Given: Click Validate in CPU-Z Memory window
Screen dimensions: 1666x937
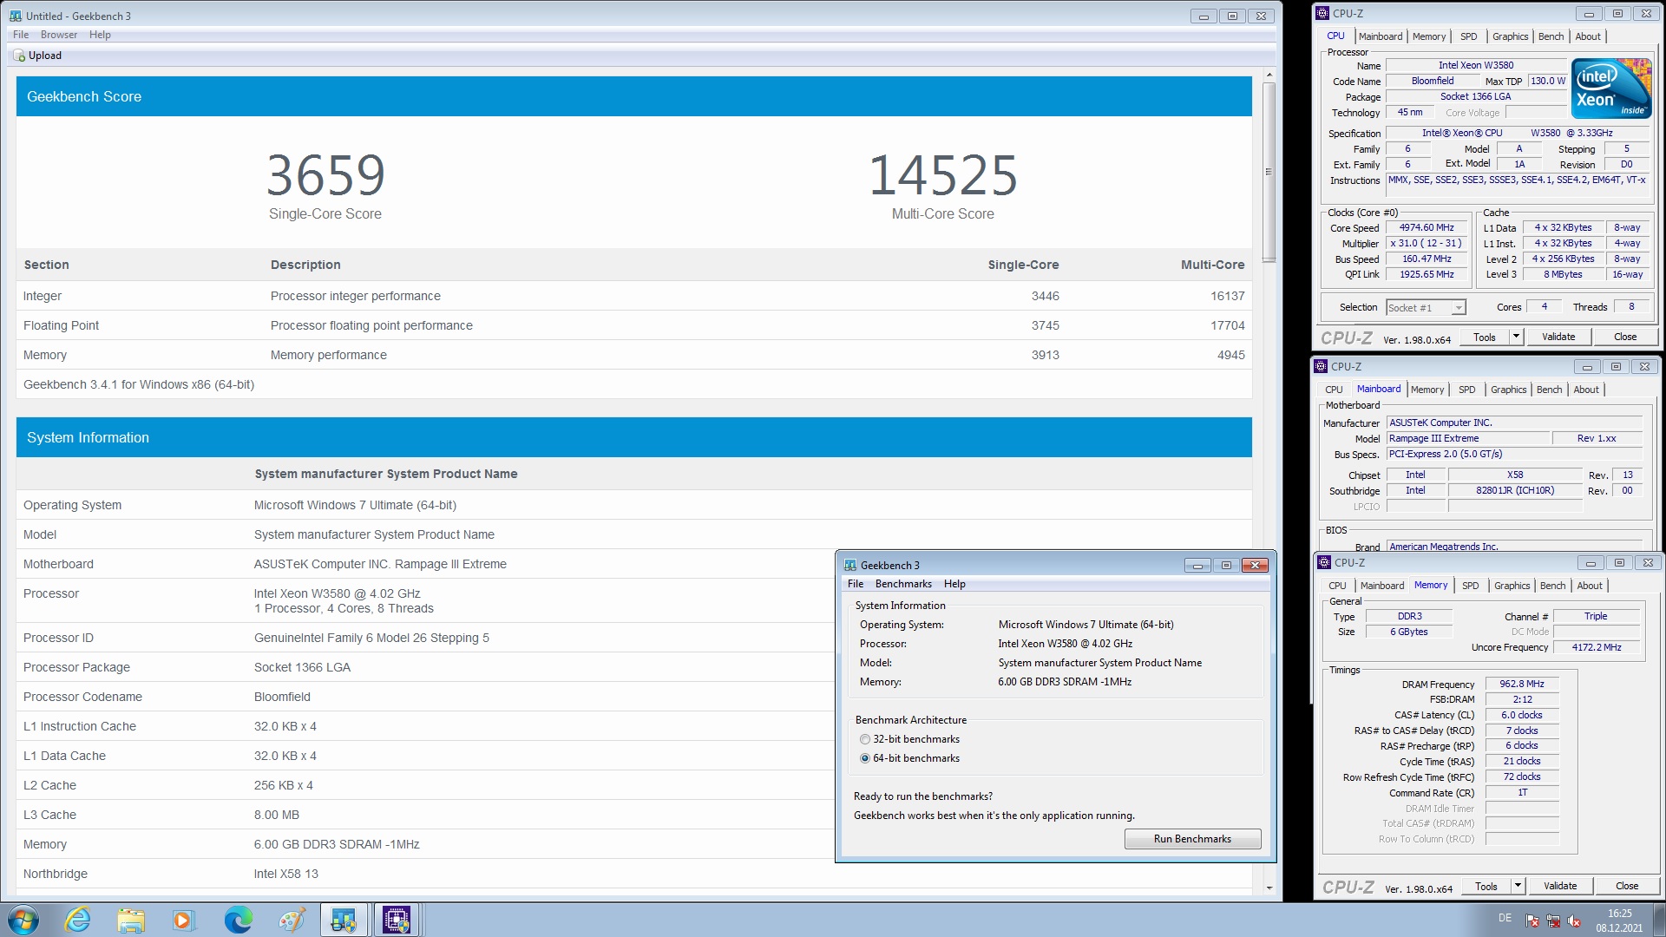Looking at the screenshot, I should pyautogui.click(x=1560, y=886).
